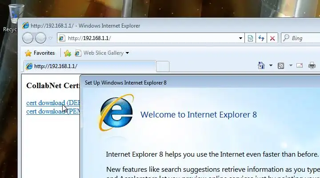Click the large Internet Explorer logo

116,113
